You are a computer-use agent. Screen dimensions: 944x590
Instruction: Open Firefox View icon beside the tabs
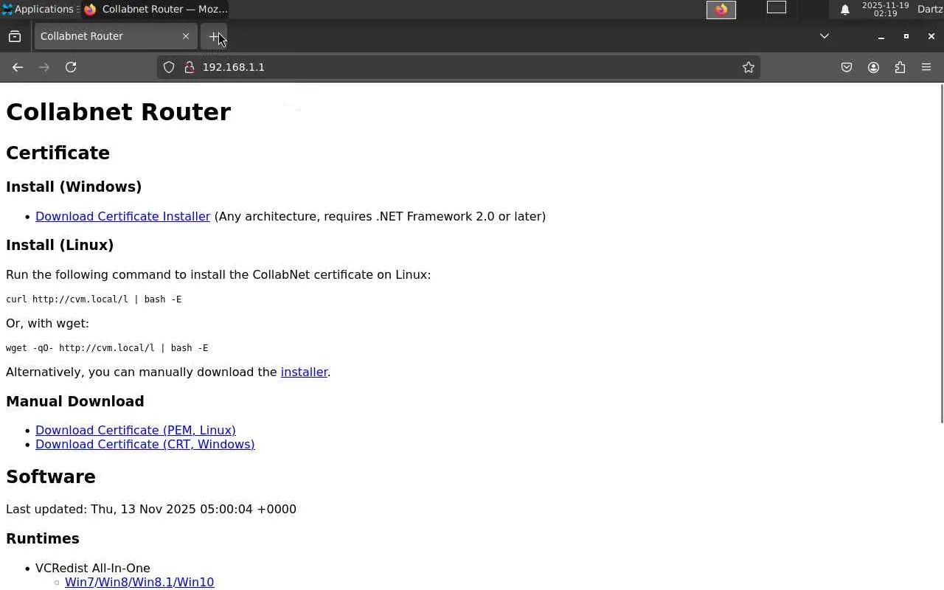tap(15, 36)
